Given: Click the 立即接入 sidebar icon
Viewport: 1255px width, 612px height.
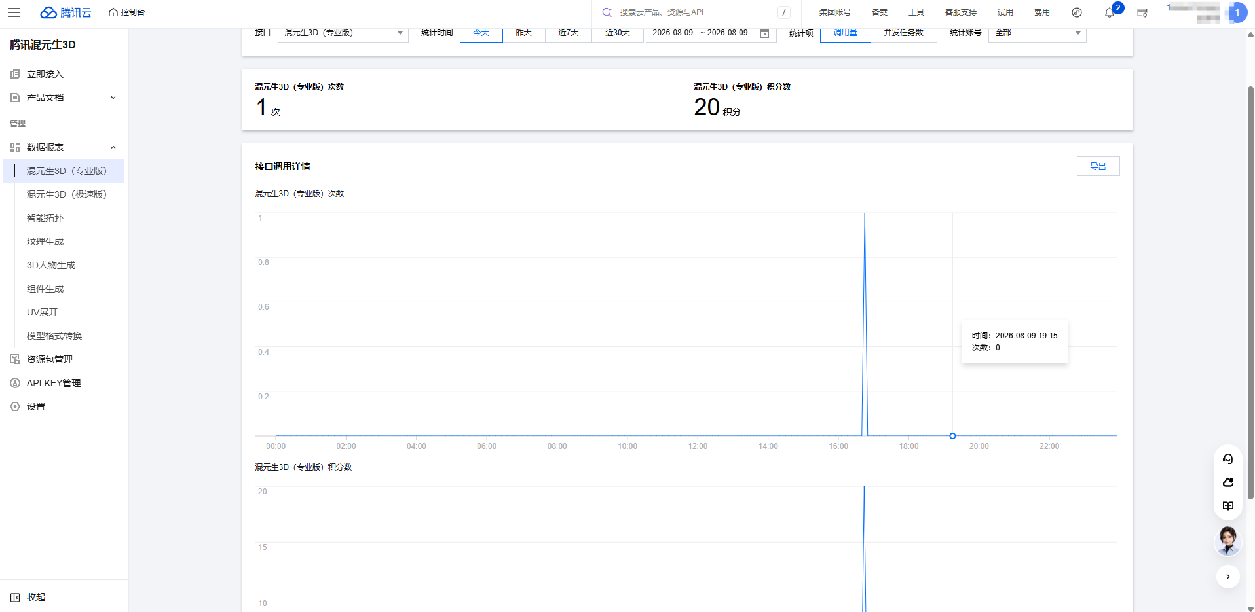Looking at the screenshot, I should click(x=15, y=74).
